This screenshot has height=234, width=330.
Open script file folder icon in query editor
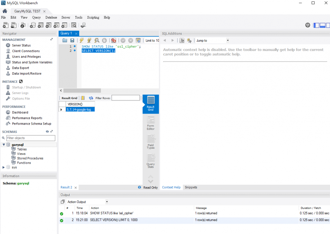click(65, 40)
